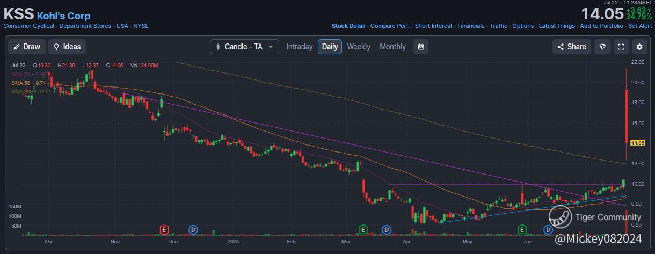Screen dimensions: 655x254
Task: Open the USA country link
Action: click(122, 26)
